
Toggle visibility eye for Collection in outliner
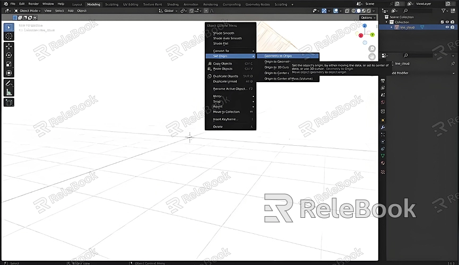(x=447, y=22)
